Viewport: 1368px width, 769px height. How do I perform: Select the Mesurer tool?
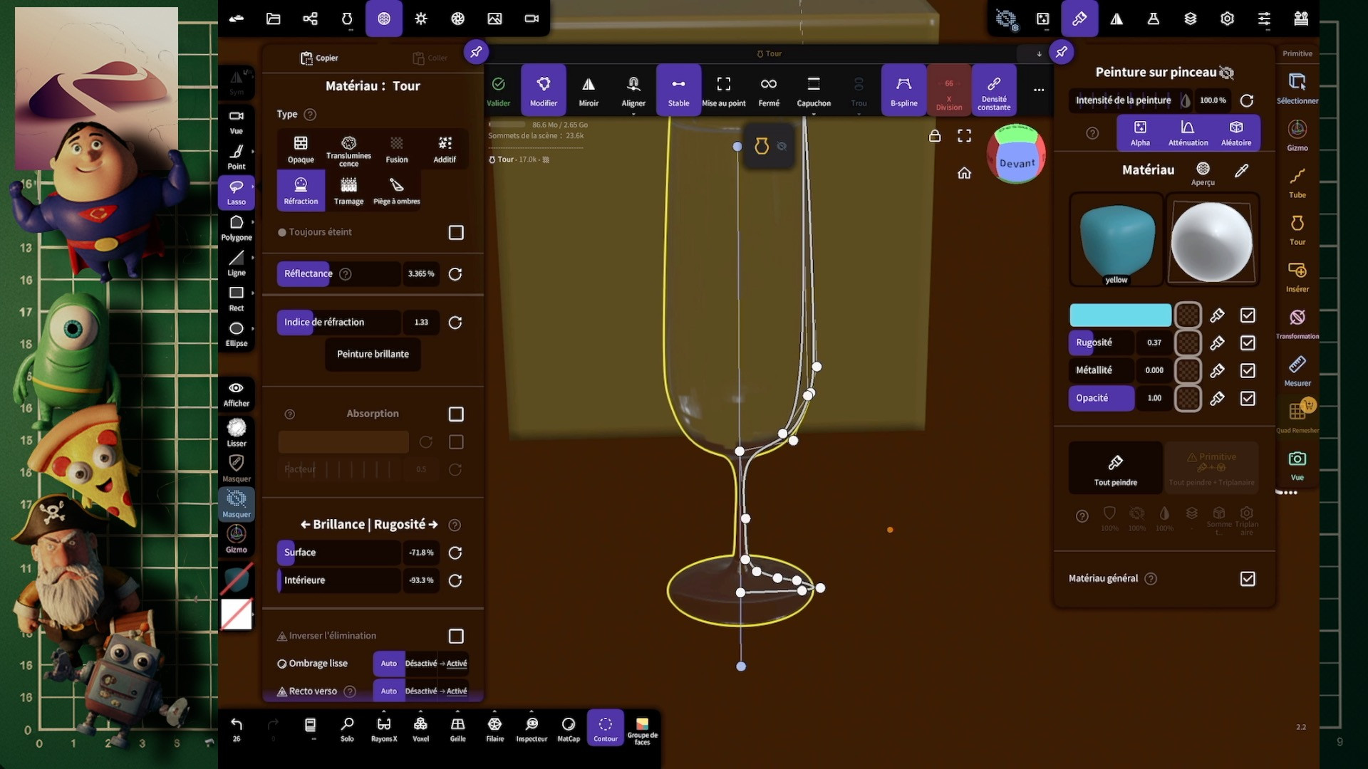(1297, 370)
